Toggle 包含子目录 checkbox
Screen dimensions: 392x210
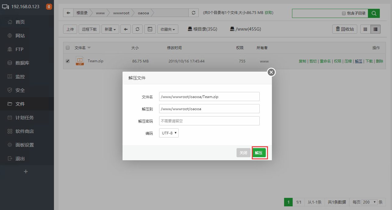coord(344,13)
